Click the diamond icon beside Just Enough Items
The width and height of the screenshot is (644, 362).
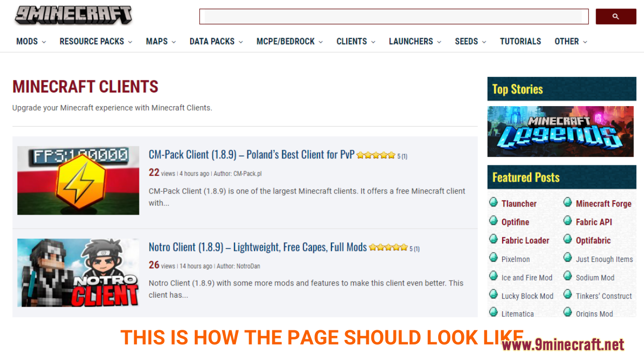pos(568,257)
